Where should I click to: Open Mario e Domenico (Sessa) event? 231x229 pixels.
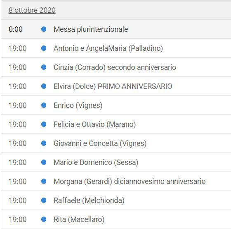click(x=96, y=162)
